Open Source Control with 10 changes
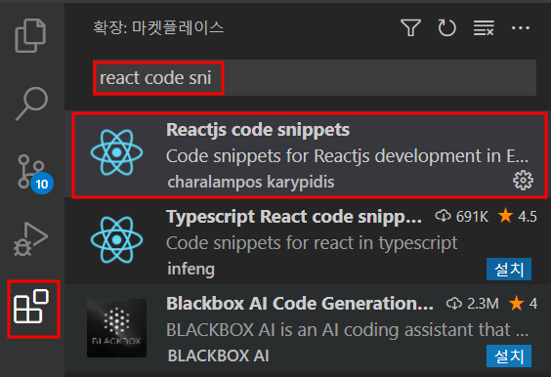The height and width of the screenshot is (377, 551). (35, 174)
